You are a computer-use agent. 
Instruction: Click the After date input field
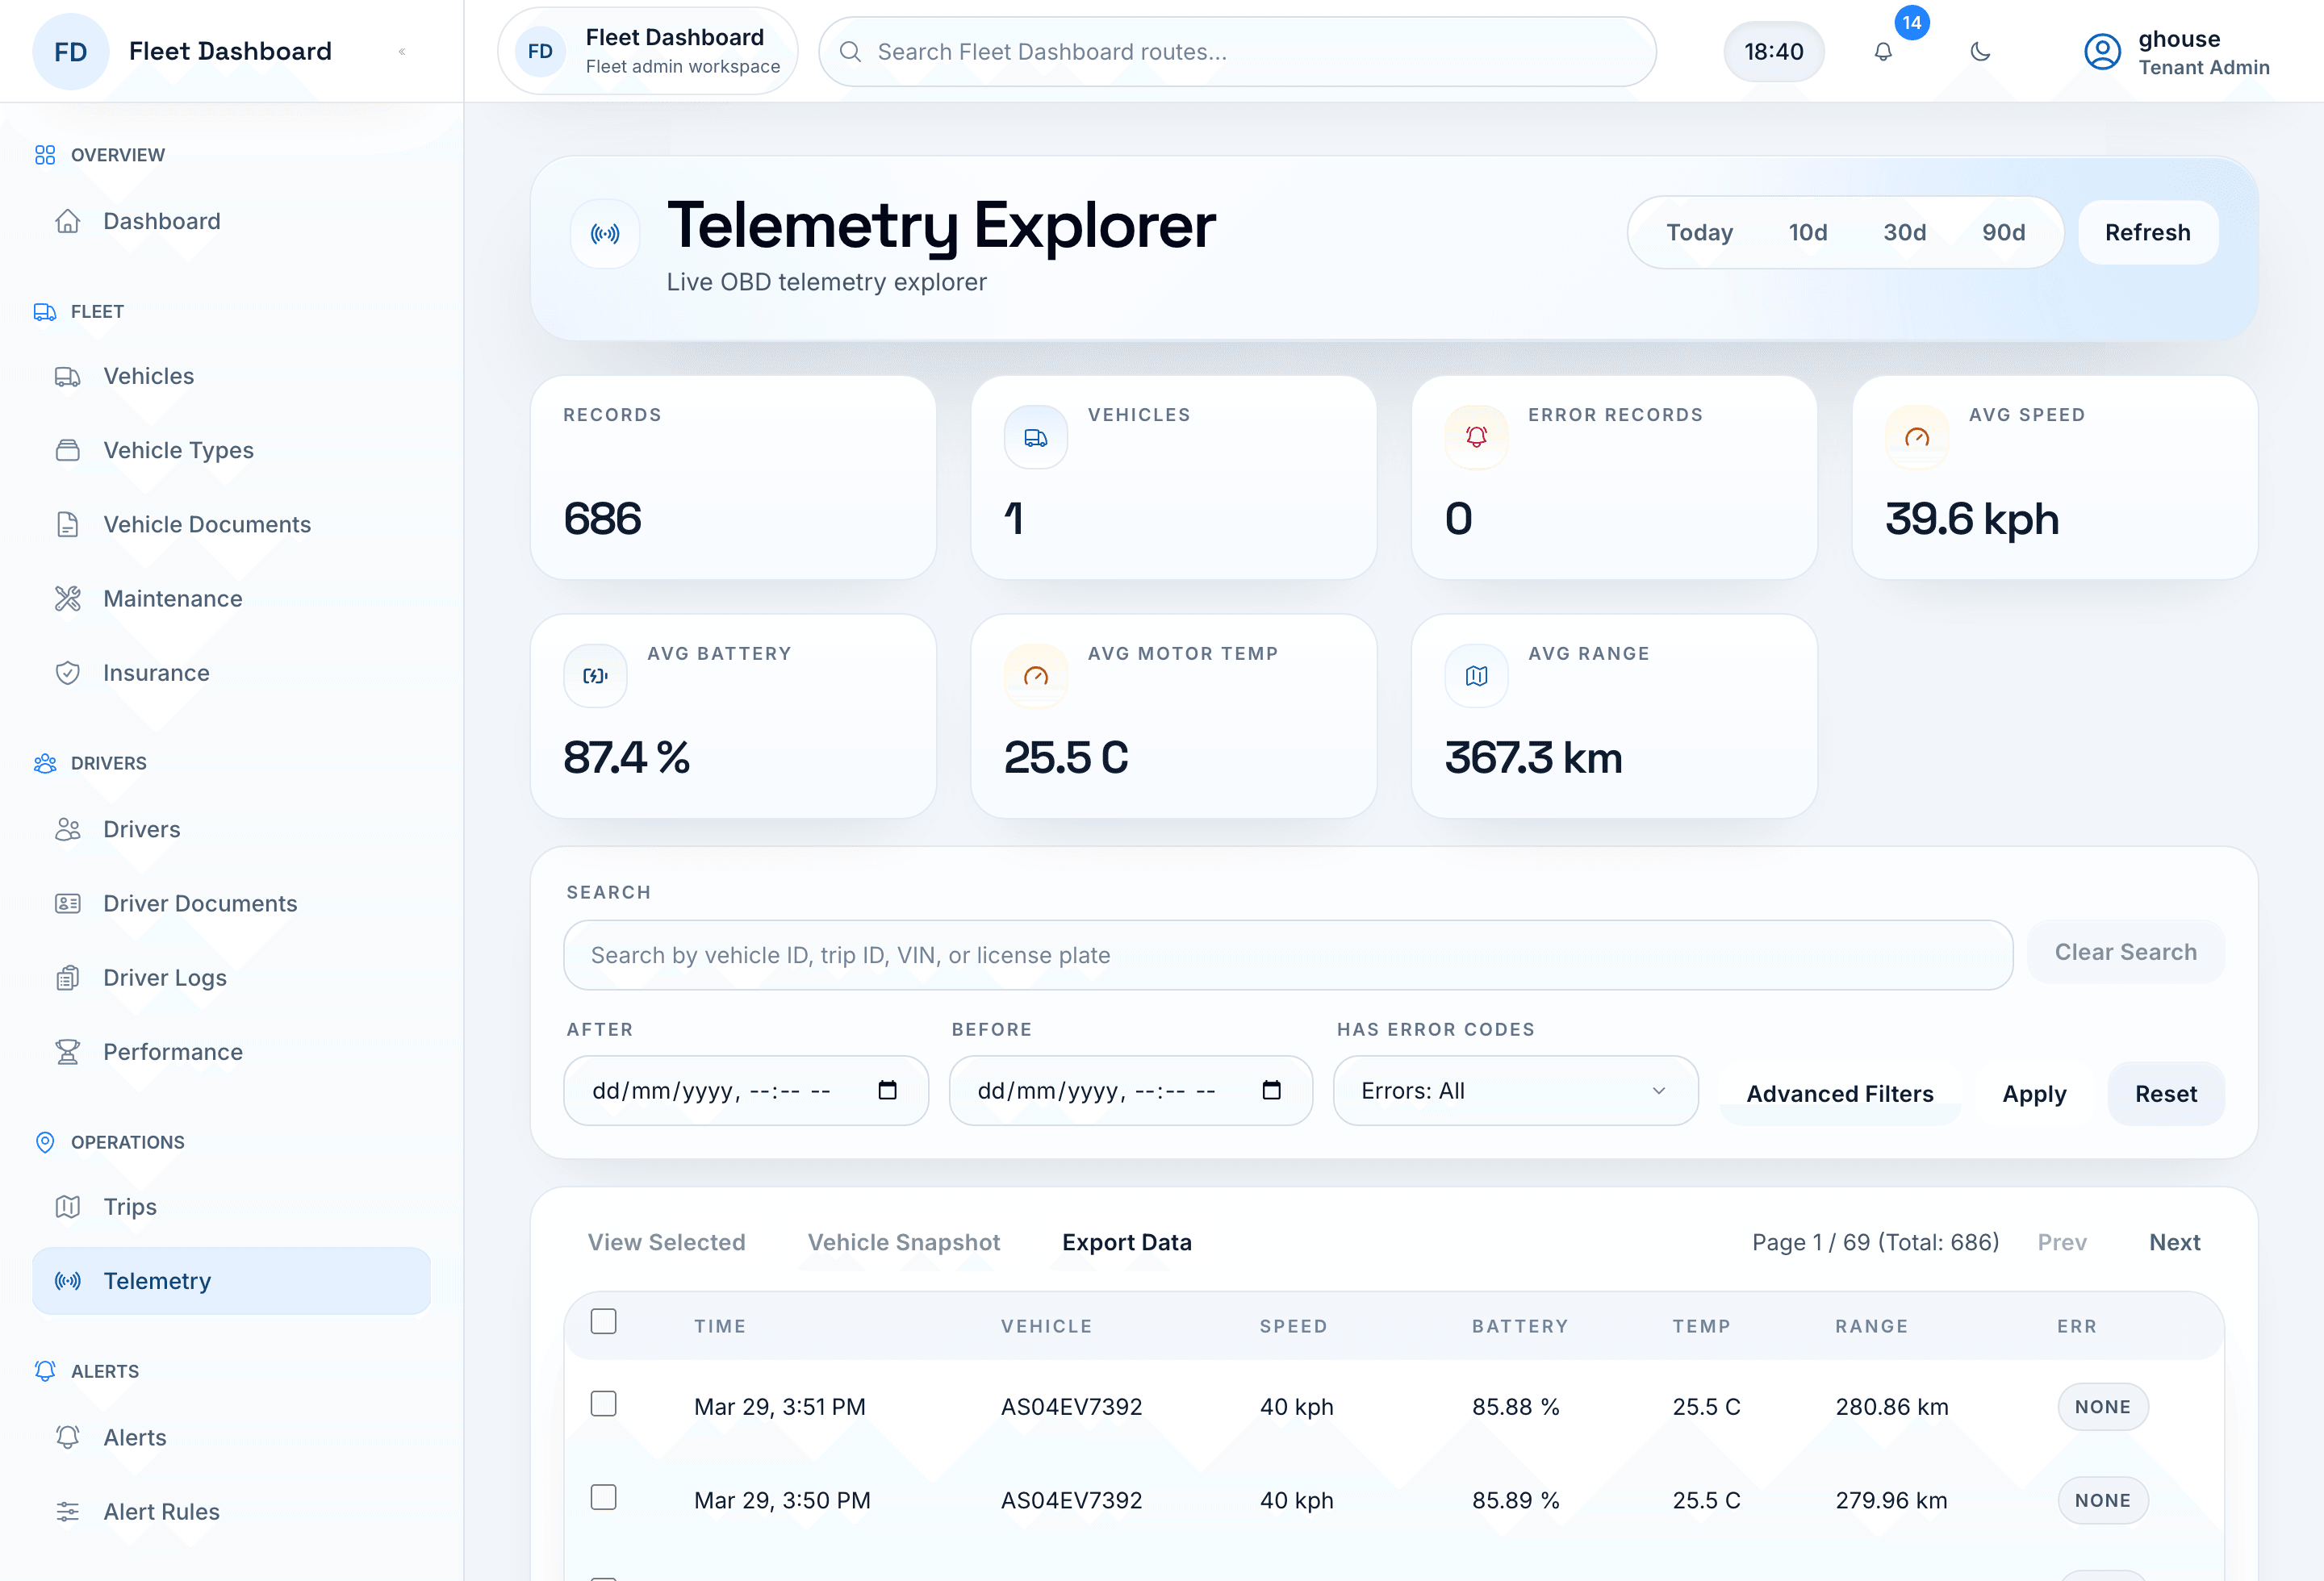(746, 1091)
